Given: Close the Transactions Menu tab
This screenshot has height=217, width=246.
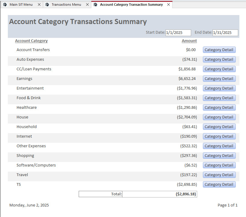Looking at the screenshot, I should pyautogui.click(x=87, y=5).
